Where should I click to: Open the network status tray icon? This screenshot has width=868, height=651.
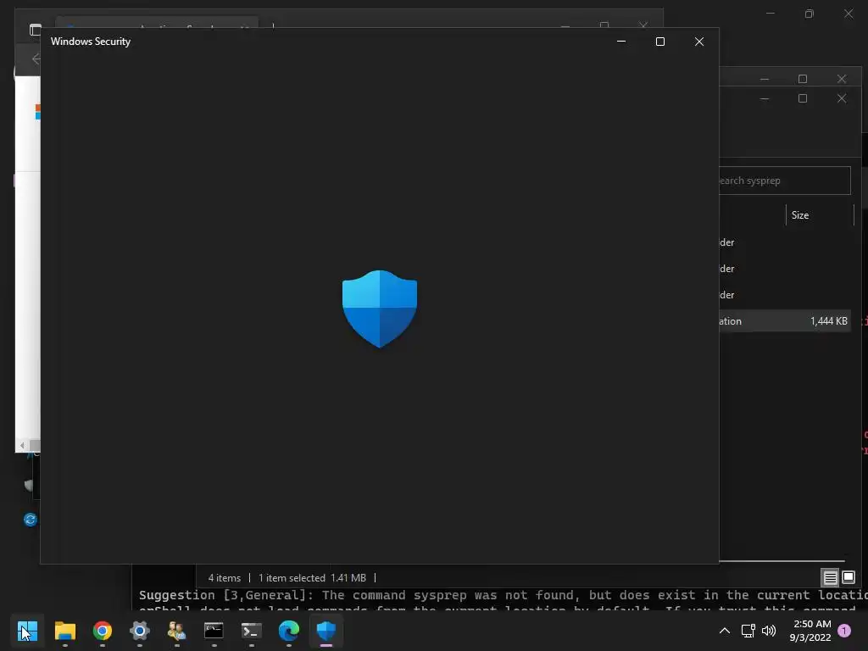[x=748, y=631]
